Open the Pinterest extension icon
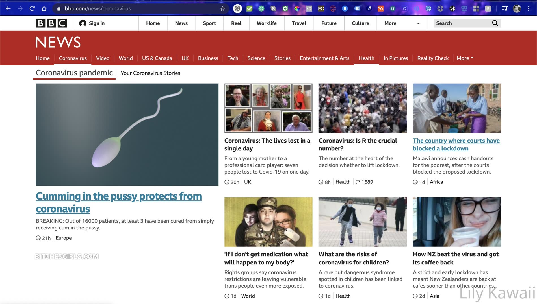 (x=237, y=8)
